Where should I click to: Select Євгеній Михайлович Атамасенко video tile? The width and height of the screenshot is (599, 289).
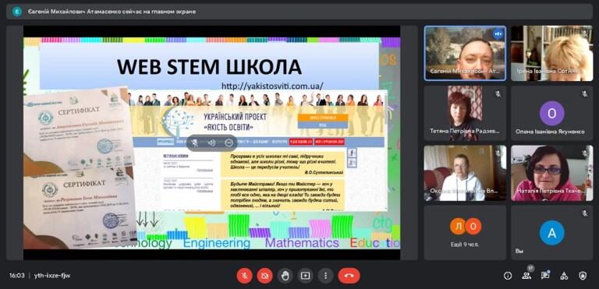click(x=465, y=53)
